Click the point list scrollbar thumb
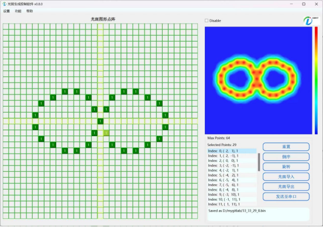The image size is (323, 227). tap(259, 162)
